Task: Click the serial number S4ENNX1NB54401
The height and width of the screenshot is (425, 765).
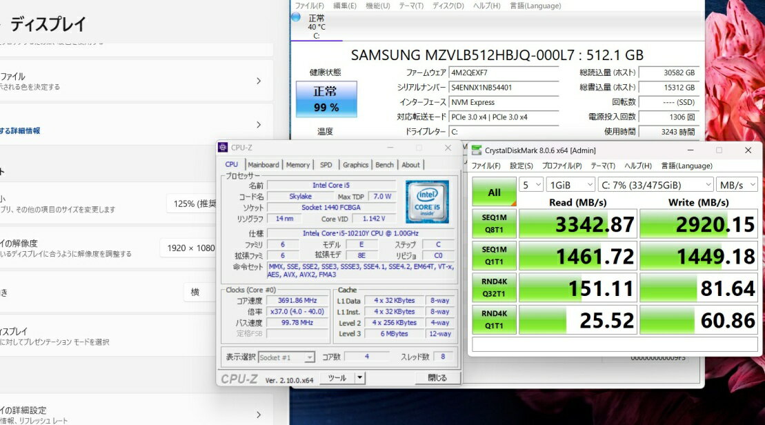Action: 504,88
